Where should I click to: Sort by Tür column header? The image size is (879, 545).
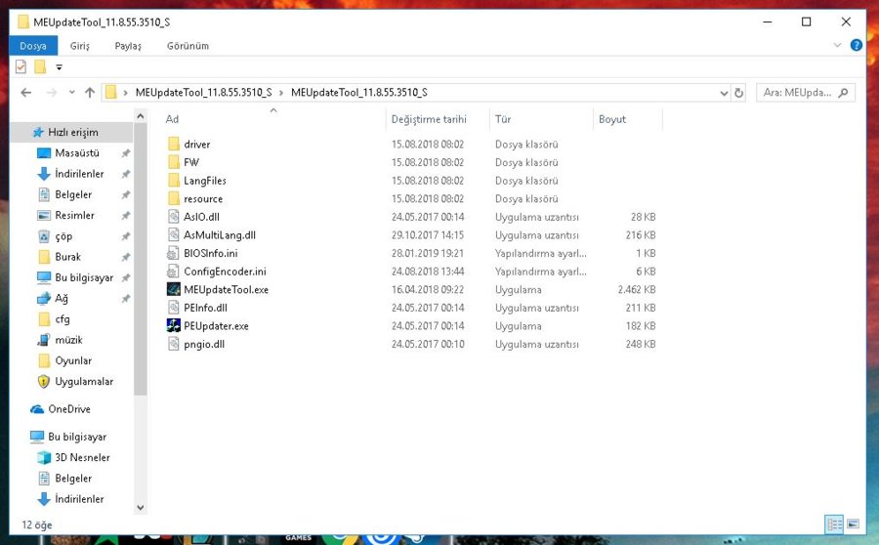503,119
